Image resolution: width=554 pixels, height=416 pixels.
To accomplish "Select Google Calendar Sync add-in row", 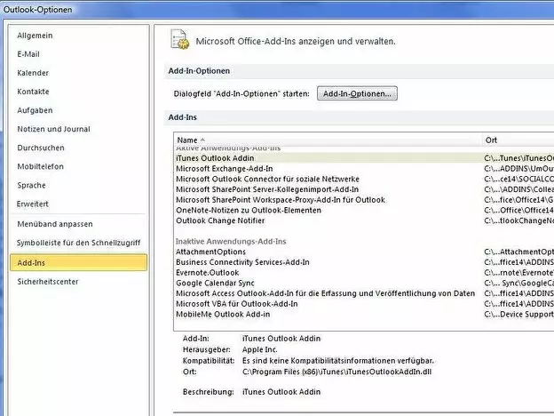I will (216, 283).
